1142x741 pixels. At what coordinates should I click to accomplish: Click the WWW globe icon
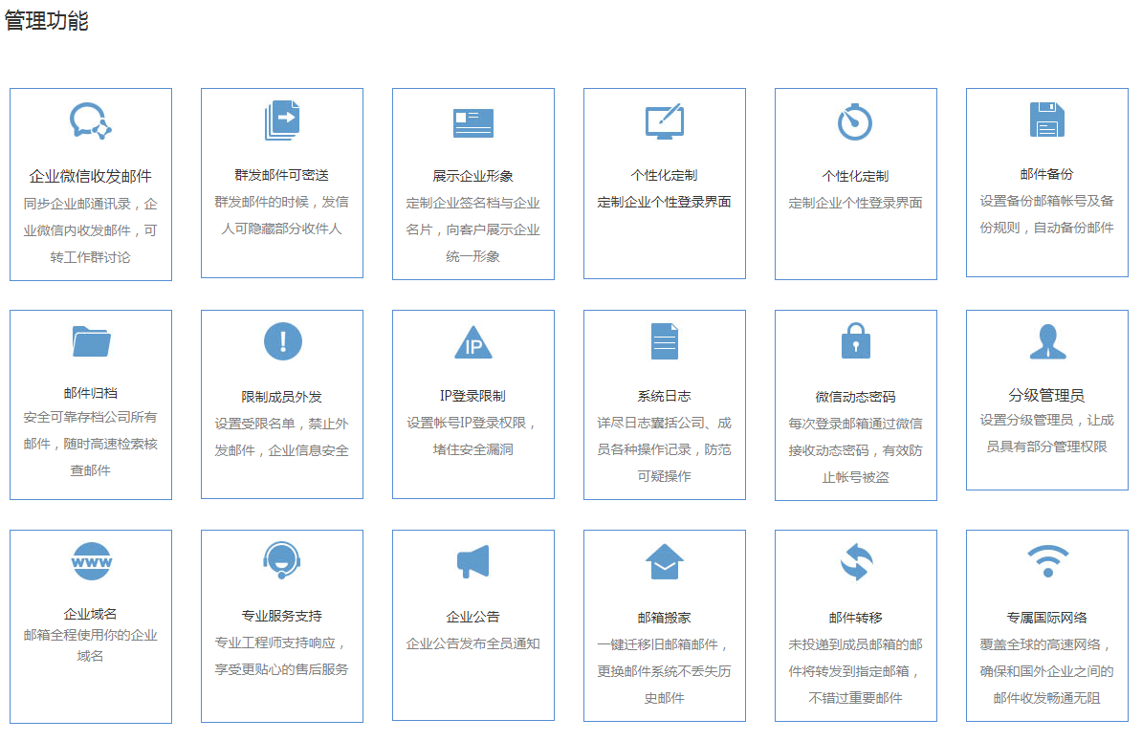point(91,561)
